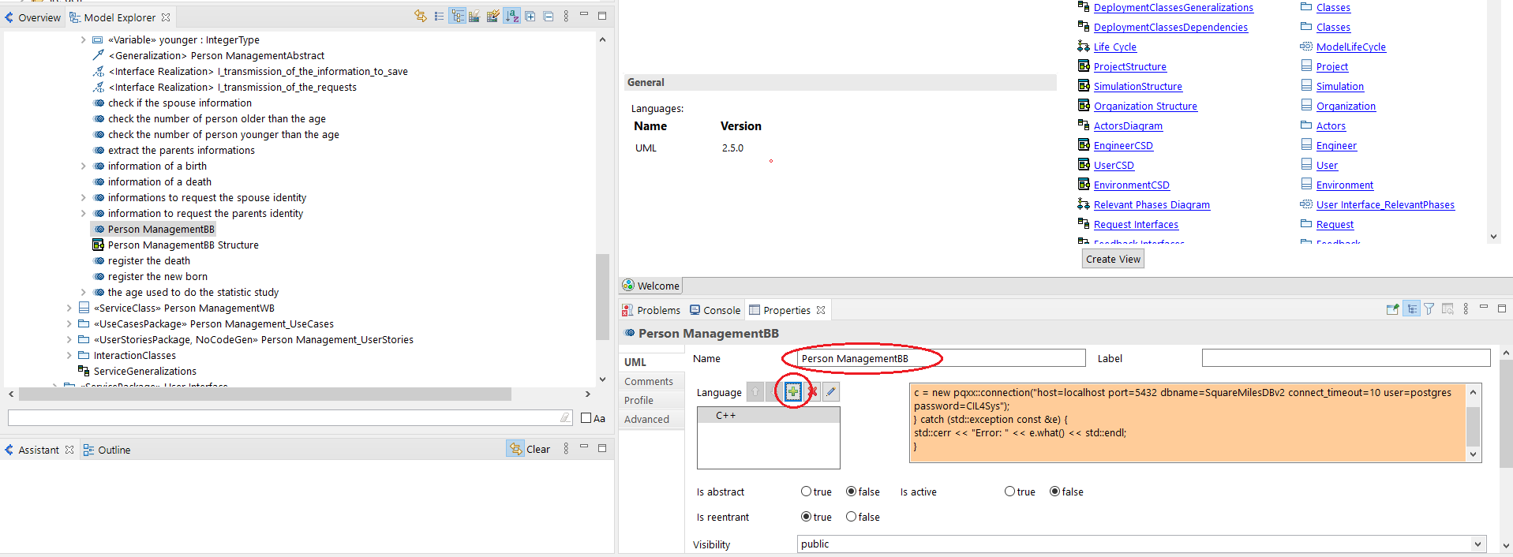Click the customization eraser icon in Model Explorer
This screenshot has height=557, width=1513.
coord(474,16)
